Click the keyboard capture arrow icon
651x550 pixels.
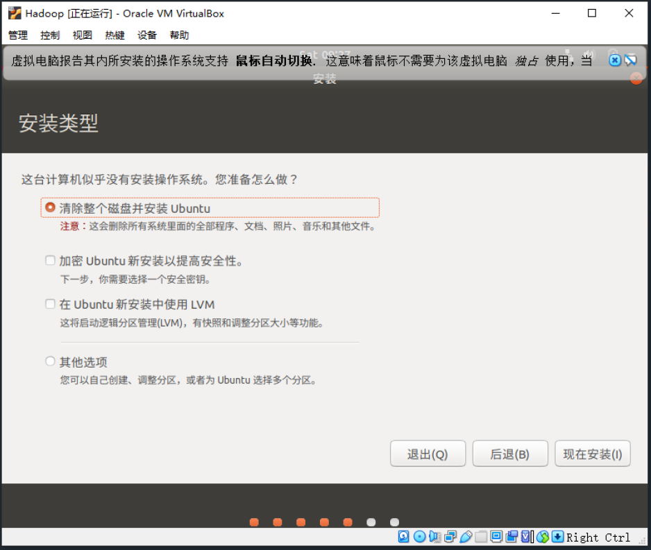point(557,537)
